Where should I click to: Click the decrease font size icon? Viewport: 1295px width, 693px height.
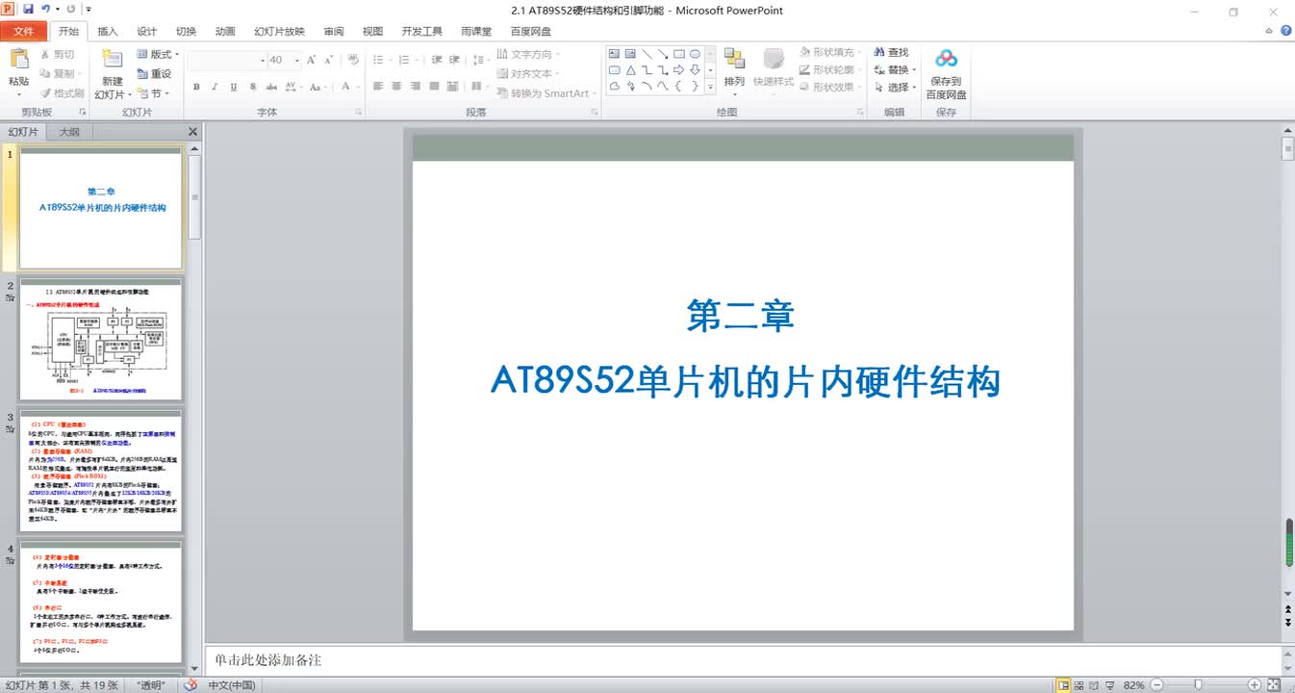(330, 60)
